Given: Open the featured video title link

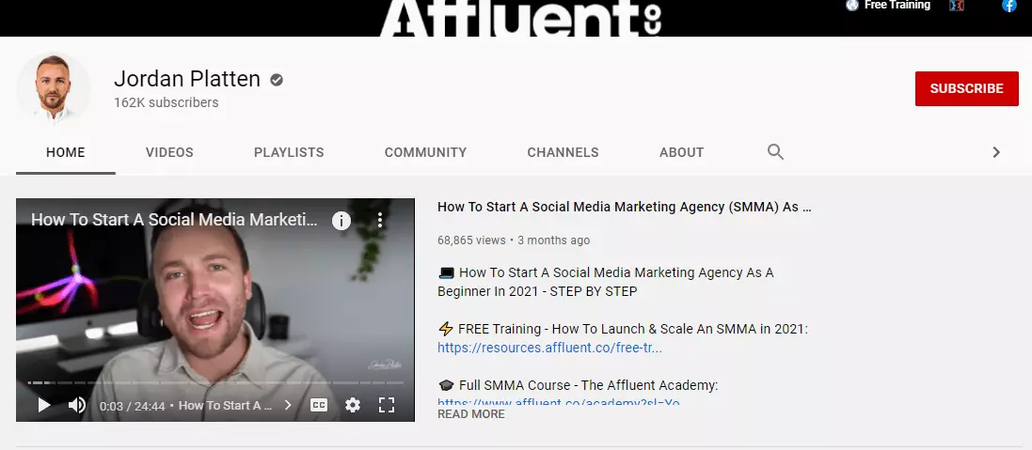Looking at the screenshot, I should (x=624, y=207).
